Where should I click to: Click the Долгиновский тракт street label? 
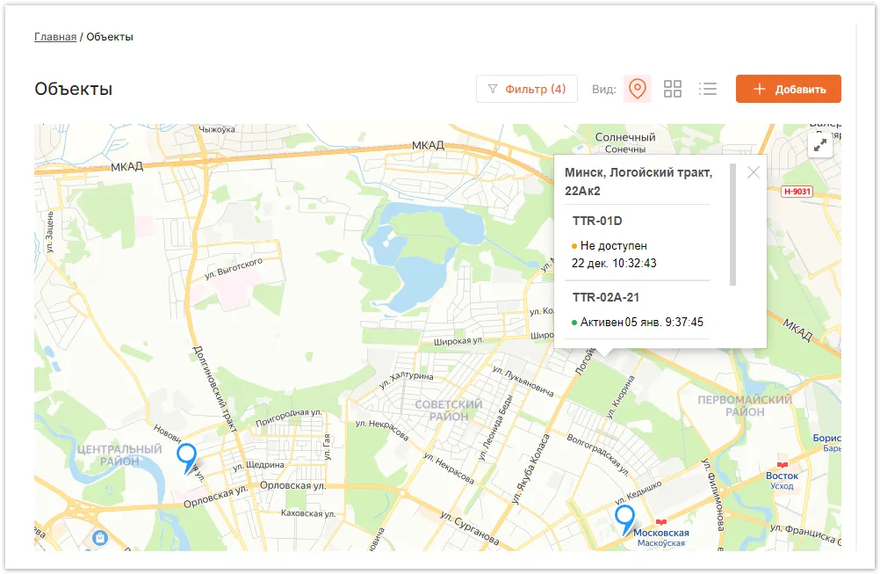(215, 389)
